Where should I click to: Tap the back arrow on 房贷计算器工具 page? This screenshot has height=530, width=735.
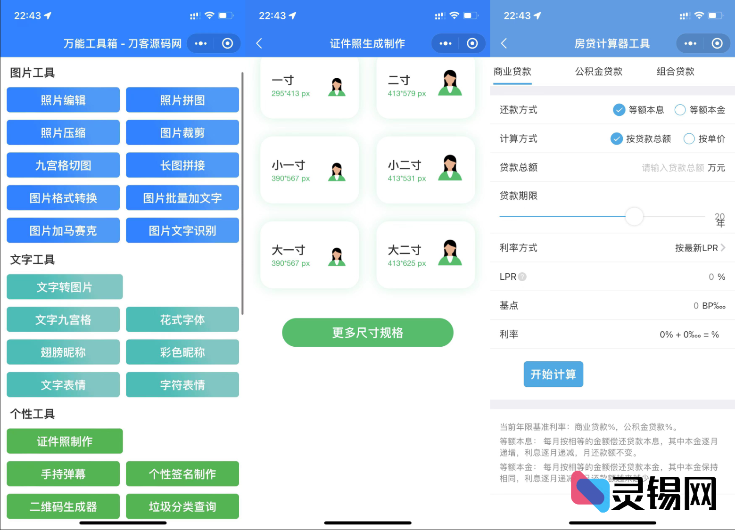[504, 43]
